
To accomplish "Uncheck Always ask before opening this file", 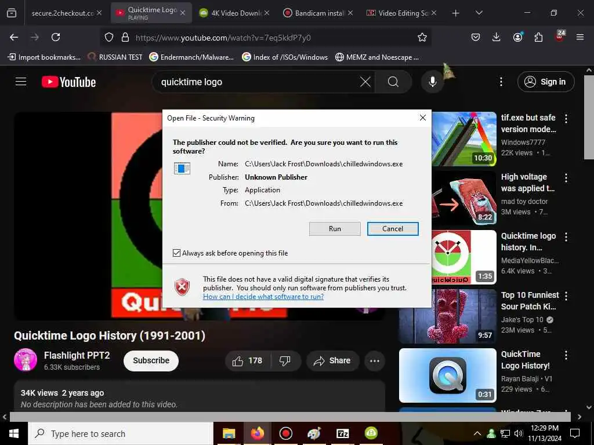I will 176,253.
